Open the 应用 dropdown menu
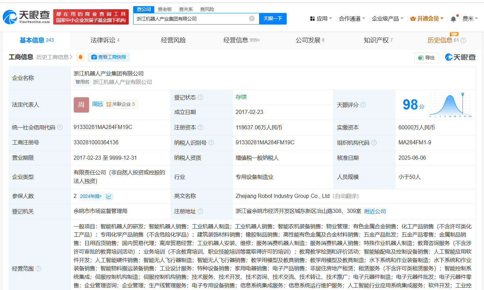This screenshot has width=484, height=290. 321,18
